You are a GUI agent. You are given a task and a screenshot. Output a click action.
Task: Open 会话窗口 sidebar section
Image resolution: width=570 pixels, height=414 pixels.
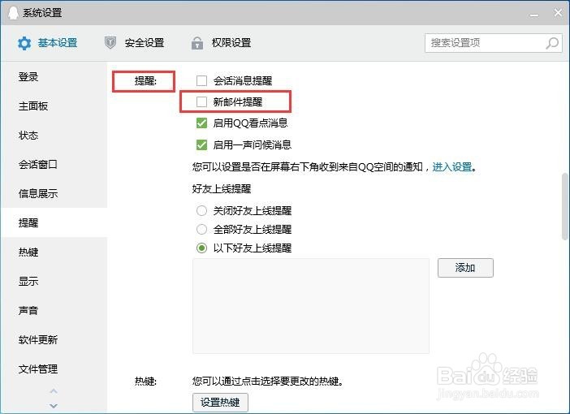[x=54, y=164]
